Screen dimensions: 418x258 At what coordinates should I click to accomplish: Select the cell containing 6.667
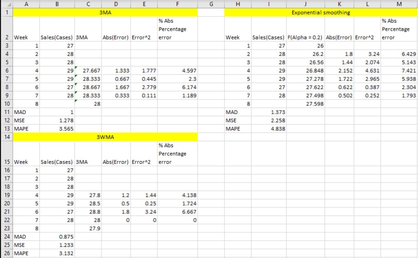coord(177,212)
